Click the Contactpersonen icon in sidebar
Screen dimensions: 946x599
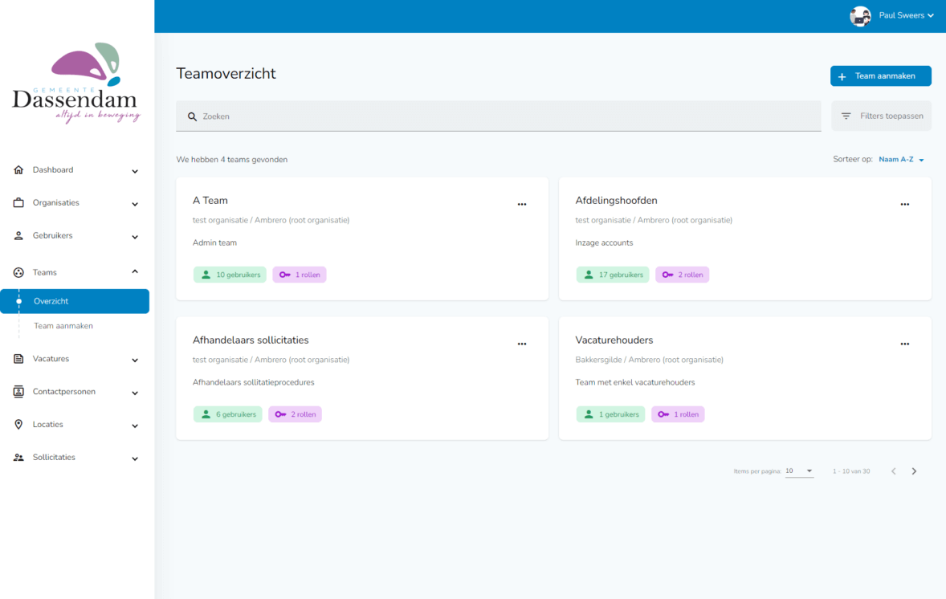(18, 392)
